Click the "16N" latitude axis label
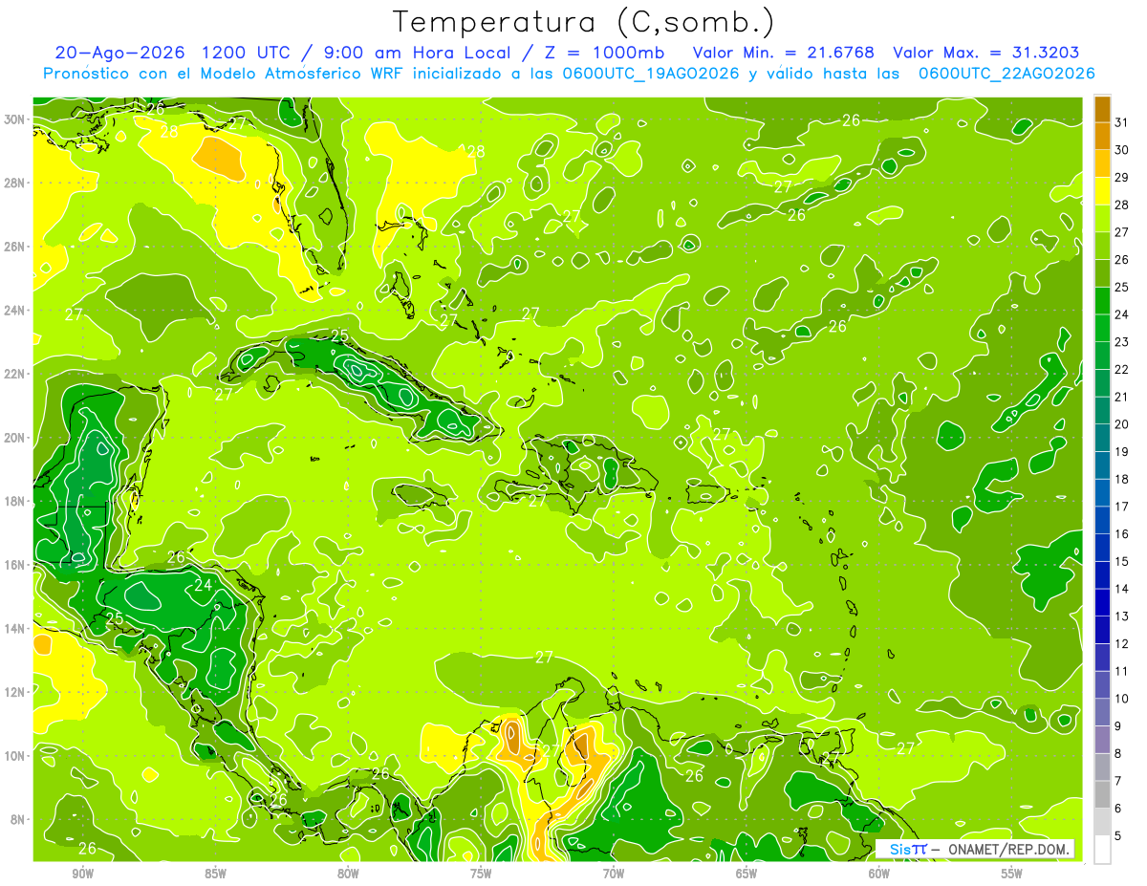This screenshot has height=886, width=1147. (15, 565)
